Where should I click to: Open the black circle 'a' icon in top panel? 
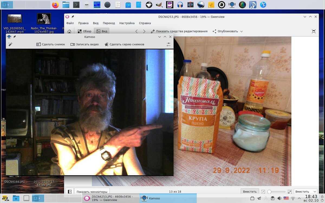222,5
